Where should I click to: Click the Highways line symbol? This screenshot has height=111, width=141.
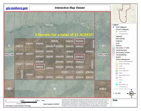(x=114, y=36)
